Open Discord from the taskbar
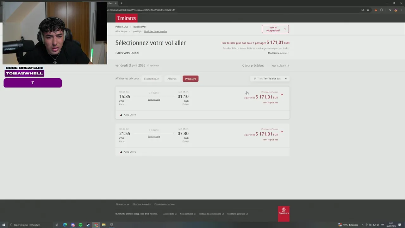The image size is (405, 228). point(73,225)
